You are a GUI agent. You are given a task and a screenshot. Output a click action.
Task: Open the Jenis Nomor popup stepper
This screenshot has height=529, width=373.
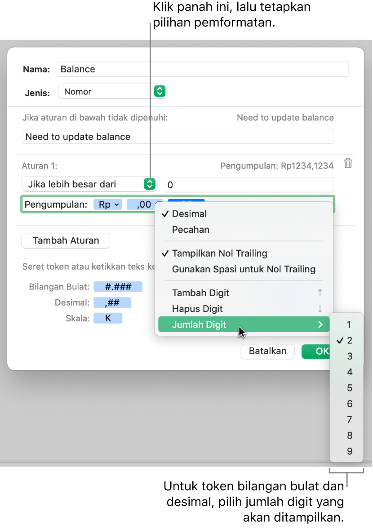160,91
